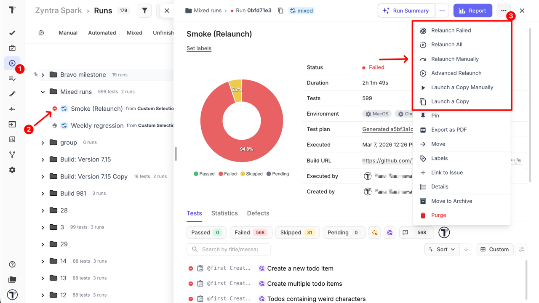Image resolution: width=539 pixels, height=303 pixels.
Task: Click the pulse icon in the left sidebar
Action: point(12,109)
